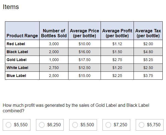Select the $5,750 radio button

[x=142, y=125]
